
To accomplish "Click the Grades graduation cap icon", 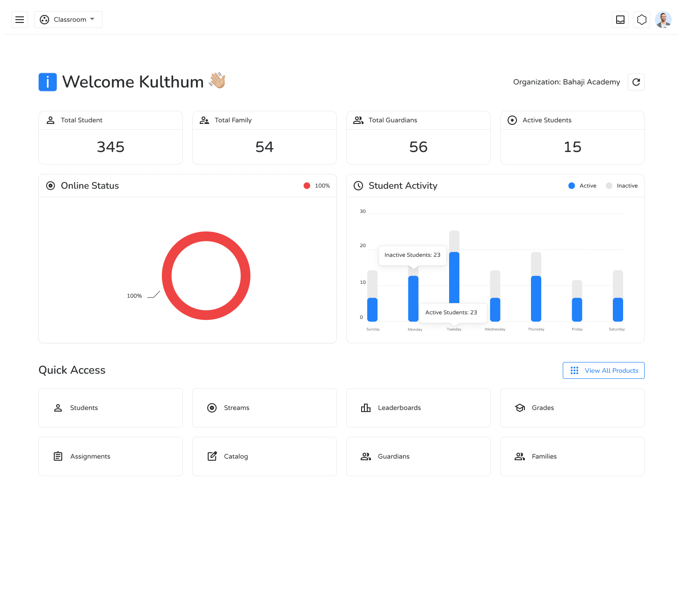I will click(520, 407).
